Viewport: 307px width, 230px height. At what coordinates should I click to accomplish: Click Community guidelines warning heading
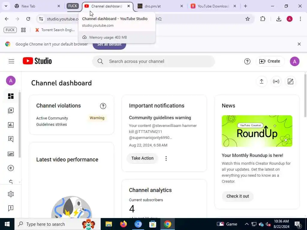click(x=160, y=118)
